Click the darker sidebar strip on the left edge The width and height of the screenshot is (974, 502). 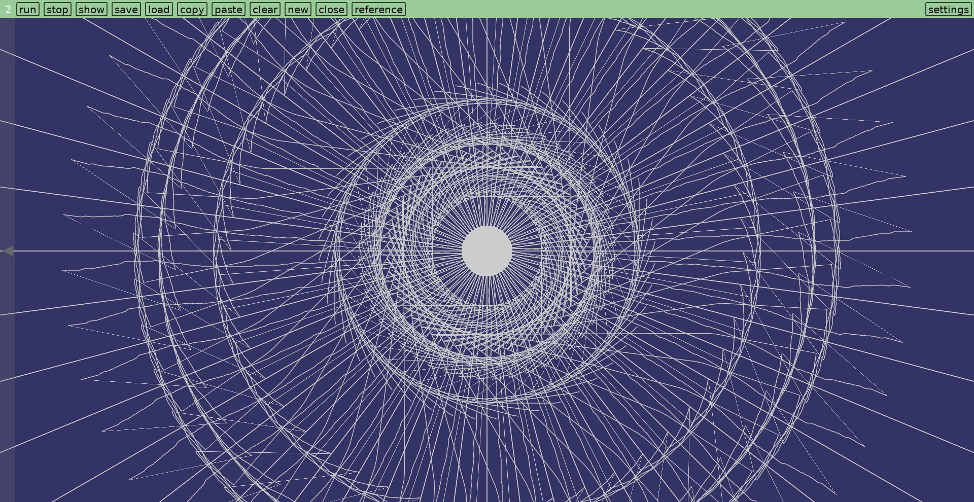(x=7, y=355)
